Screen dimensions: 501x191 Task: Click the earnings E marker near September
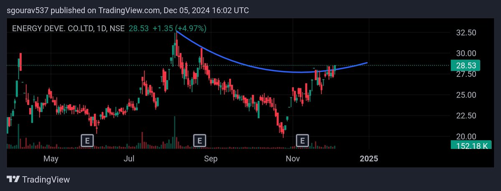coord(200,141)
